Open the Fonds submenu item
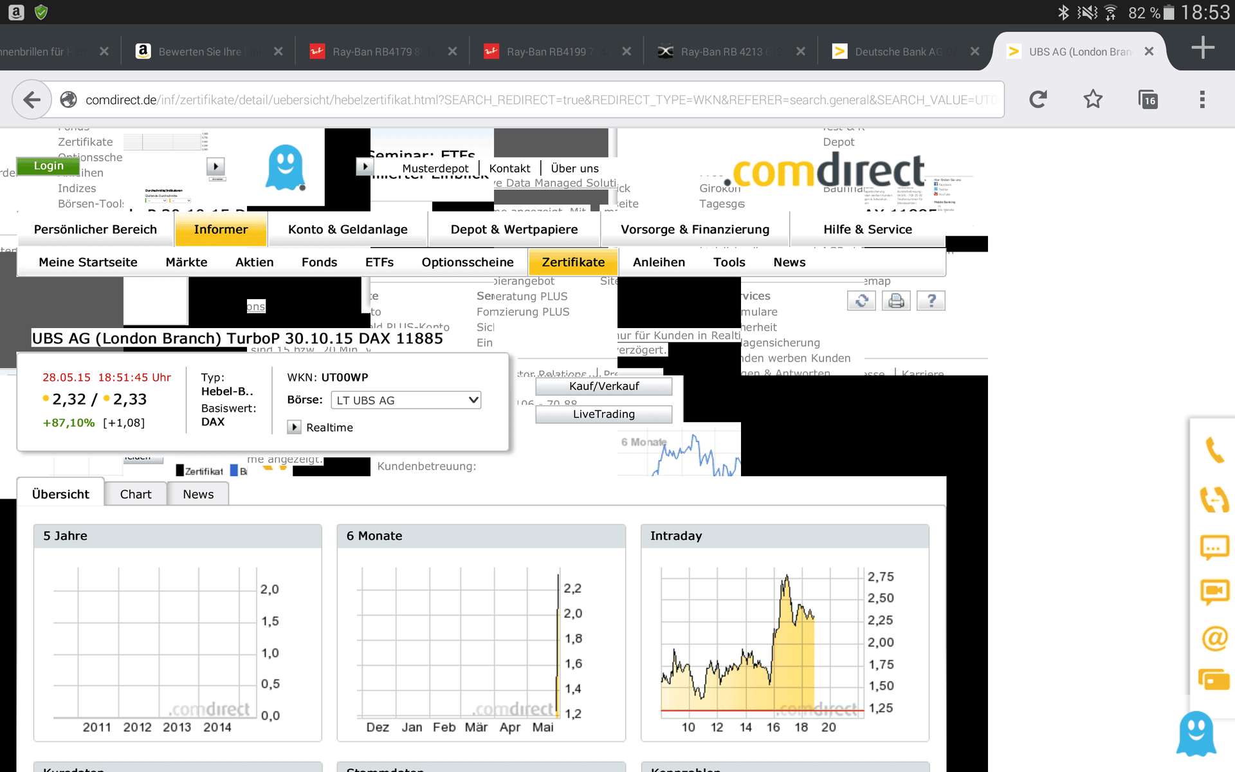This screenshot has height=772, width=1235. (x=320, y=262)
